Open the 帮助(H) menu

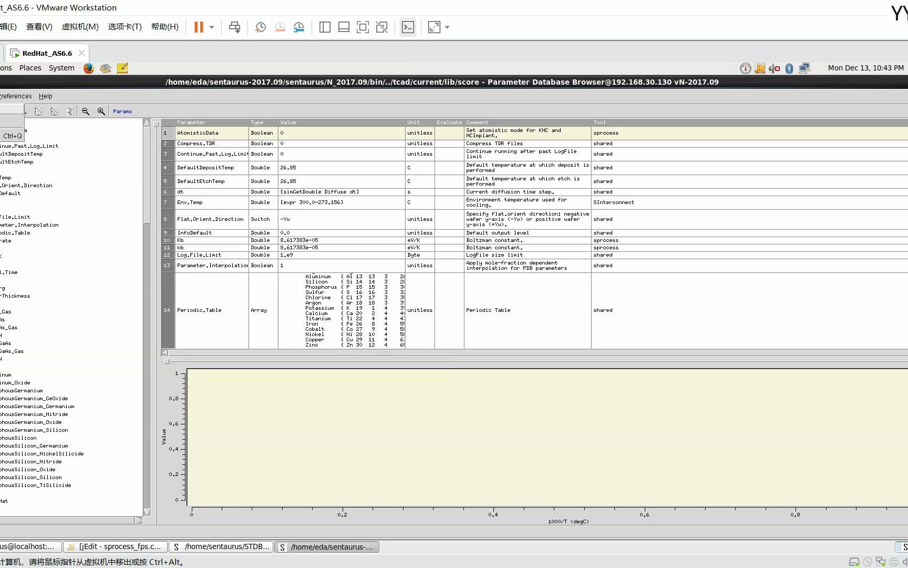(x=164, y=27)
